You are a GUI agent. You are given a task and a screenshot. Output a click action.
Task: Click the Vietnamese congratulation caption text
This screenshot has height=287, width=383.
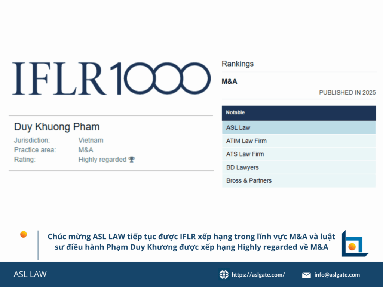pos(191,242)
